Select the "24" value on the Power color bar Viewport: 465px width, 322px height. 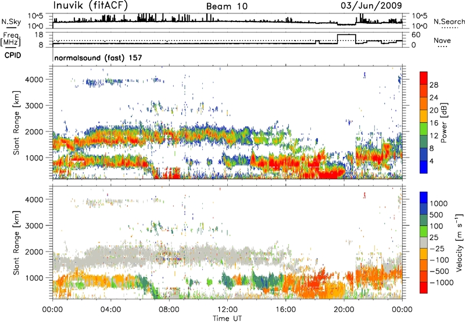(x=434, y=98)
